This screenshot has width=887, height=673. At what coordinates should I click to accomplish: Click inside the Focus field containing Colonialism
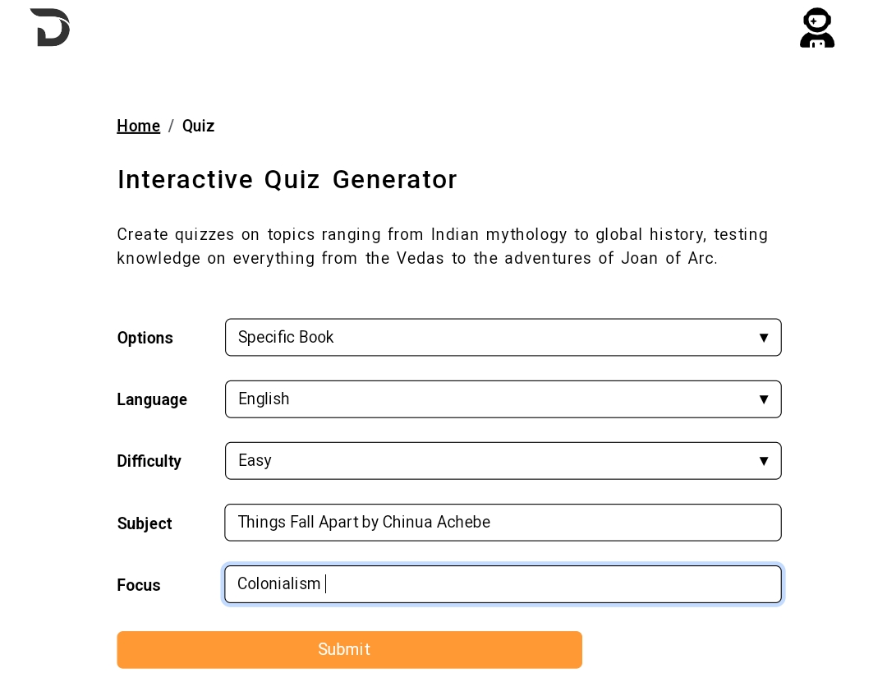[x=503, y=584]
